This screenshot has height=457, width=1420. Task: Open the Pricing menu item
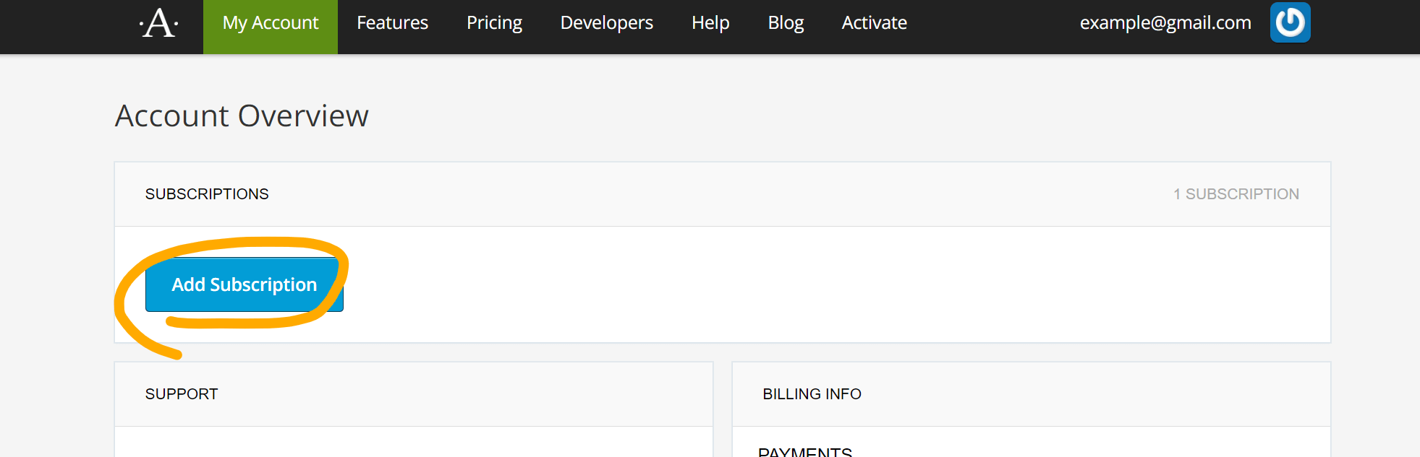pos(494,23)
